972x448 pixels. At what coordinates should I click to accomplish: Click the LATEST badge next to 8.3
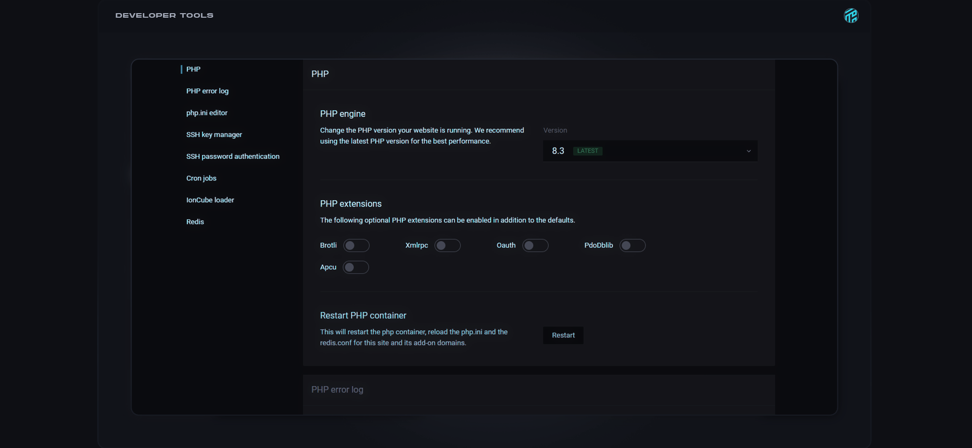(587, 151)
